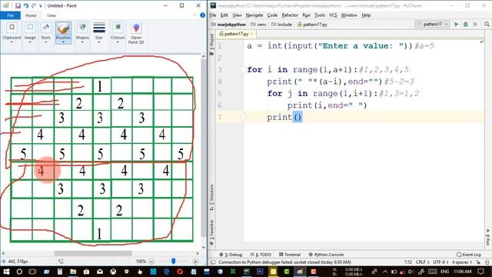Viewport: 492px width, 277px height.
Task: Open the Image group dropdown in Paint
Action: click(x=30, y=32)
